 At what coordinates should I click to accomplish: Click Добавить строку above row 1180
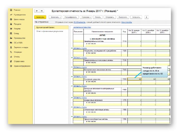(x=80, y=107)
